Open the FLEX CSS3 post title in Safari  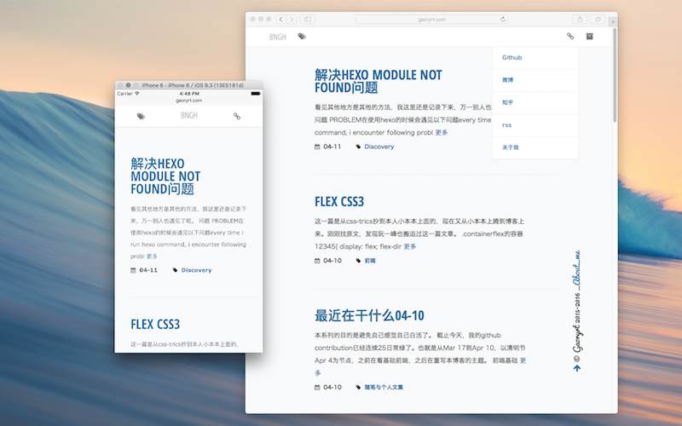click(339, 202)
